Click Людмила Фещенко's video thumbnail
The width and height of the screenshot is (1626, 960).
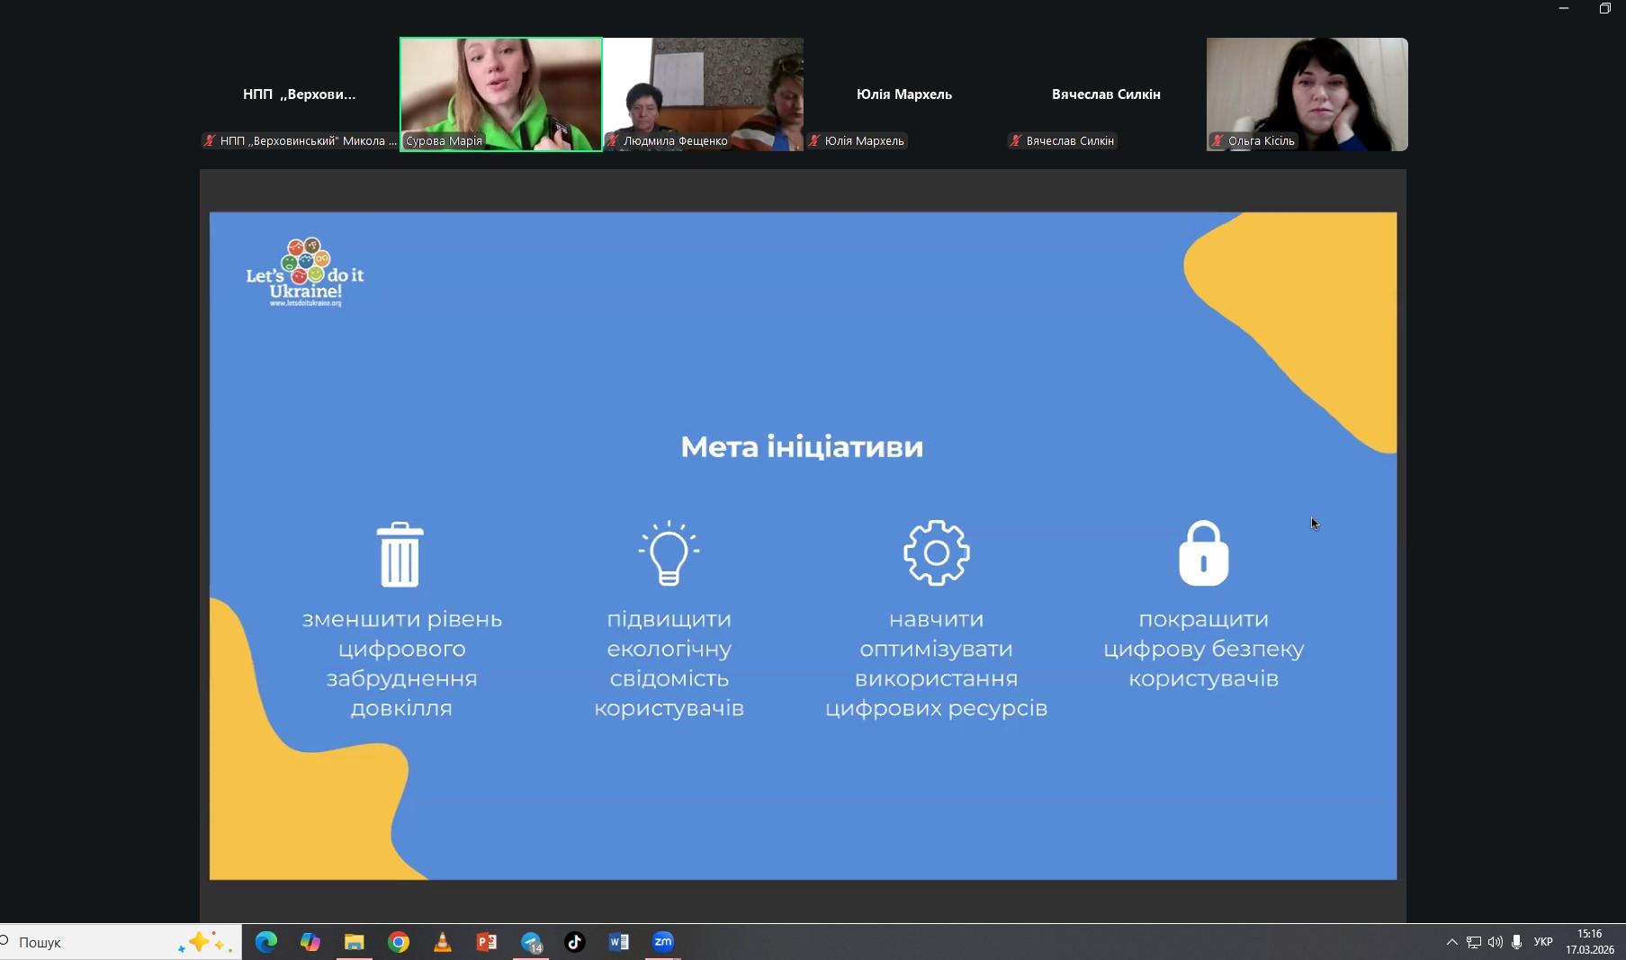click(x=703, y=94)
